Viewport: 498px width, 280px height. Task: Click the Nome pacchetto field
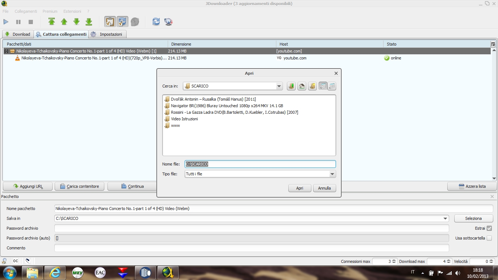click(x=273, y=209)
